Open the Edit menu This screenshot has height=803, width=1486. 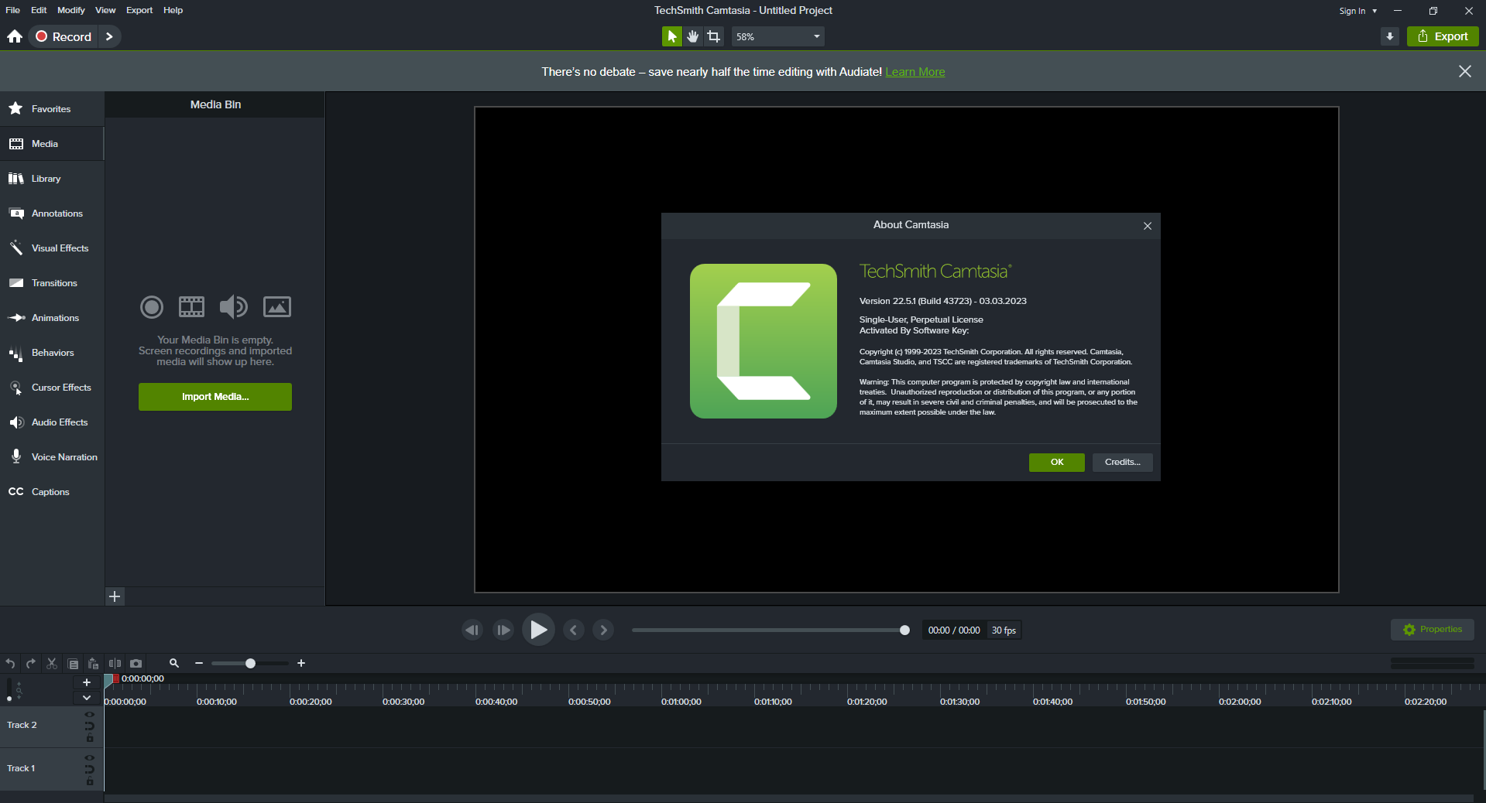39,10
